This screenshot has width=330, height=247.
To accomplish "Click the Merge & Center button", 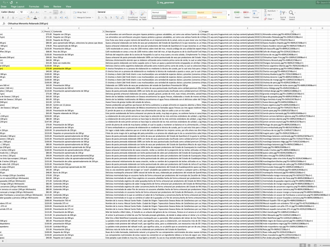I will point(83,17).
